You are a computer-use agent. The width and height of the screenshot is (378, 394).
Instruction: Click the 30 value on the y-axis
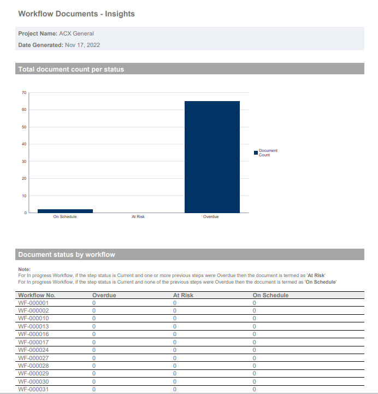tap(24, 161)
